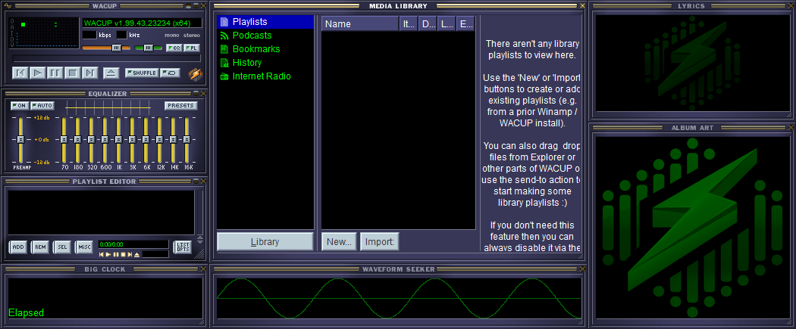Open equalizer PRESETS menu

pos(181,106)
